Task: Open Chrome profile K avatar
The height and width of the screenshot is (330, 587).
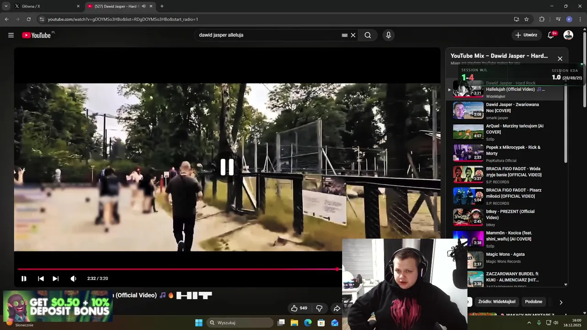Action: click(569, 19)
